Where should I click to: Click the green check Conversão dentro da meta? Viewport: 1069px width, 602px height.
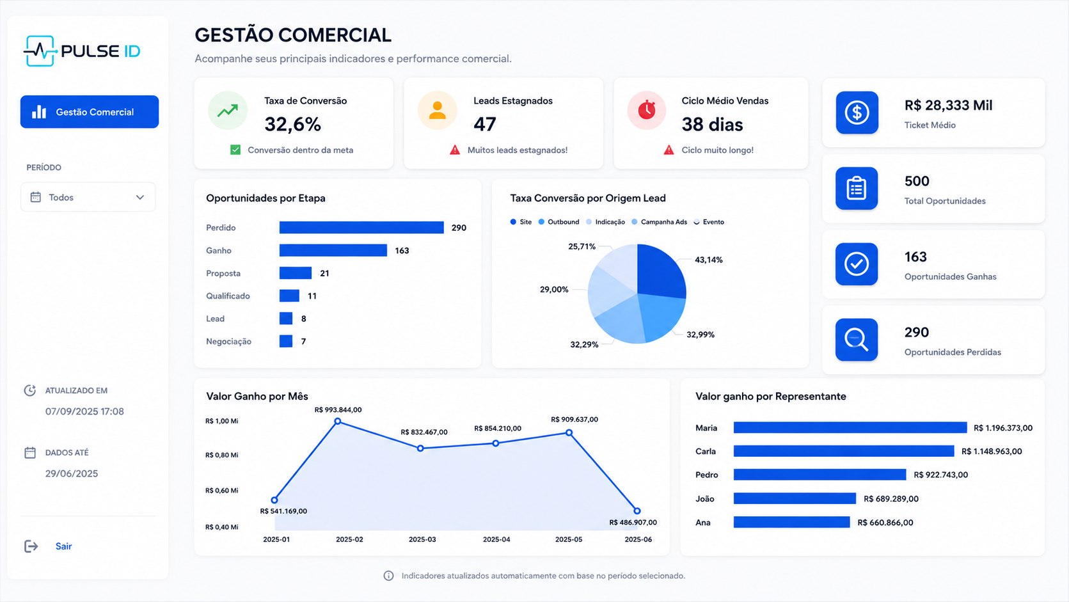coord(235,150)
